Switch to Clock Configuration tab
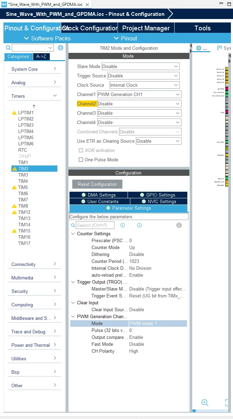 89,28
